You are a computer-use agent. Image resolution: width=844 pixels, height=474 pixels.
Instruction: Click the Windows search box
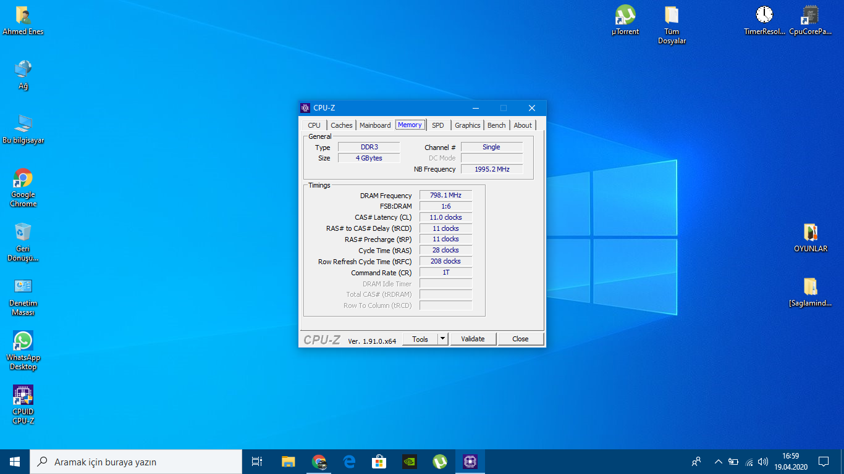[136, 462]
